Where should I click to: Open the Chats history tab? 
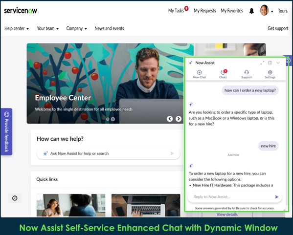tap(223, 74)
